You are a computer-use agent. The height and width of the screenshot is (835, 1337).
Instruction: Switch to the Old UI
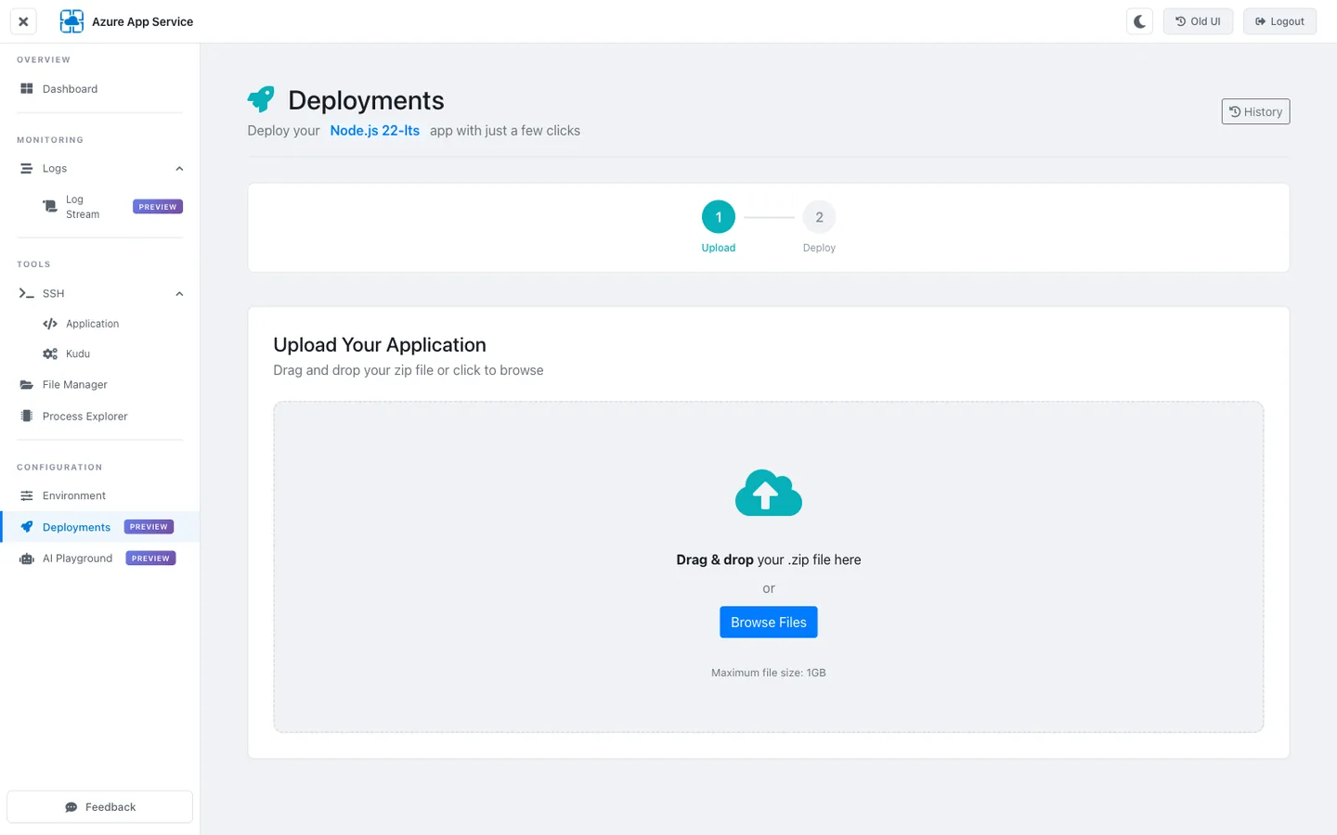point(1198,21)
